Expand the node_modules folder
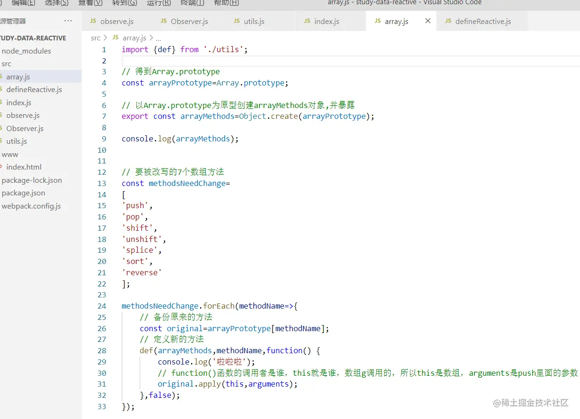Viewport: 580px width, 419px height. coord(26,51)
